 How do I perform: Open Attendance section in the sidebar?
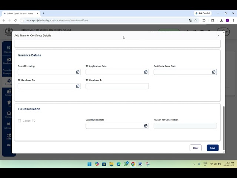click(8, 126)
